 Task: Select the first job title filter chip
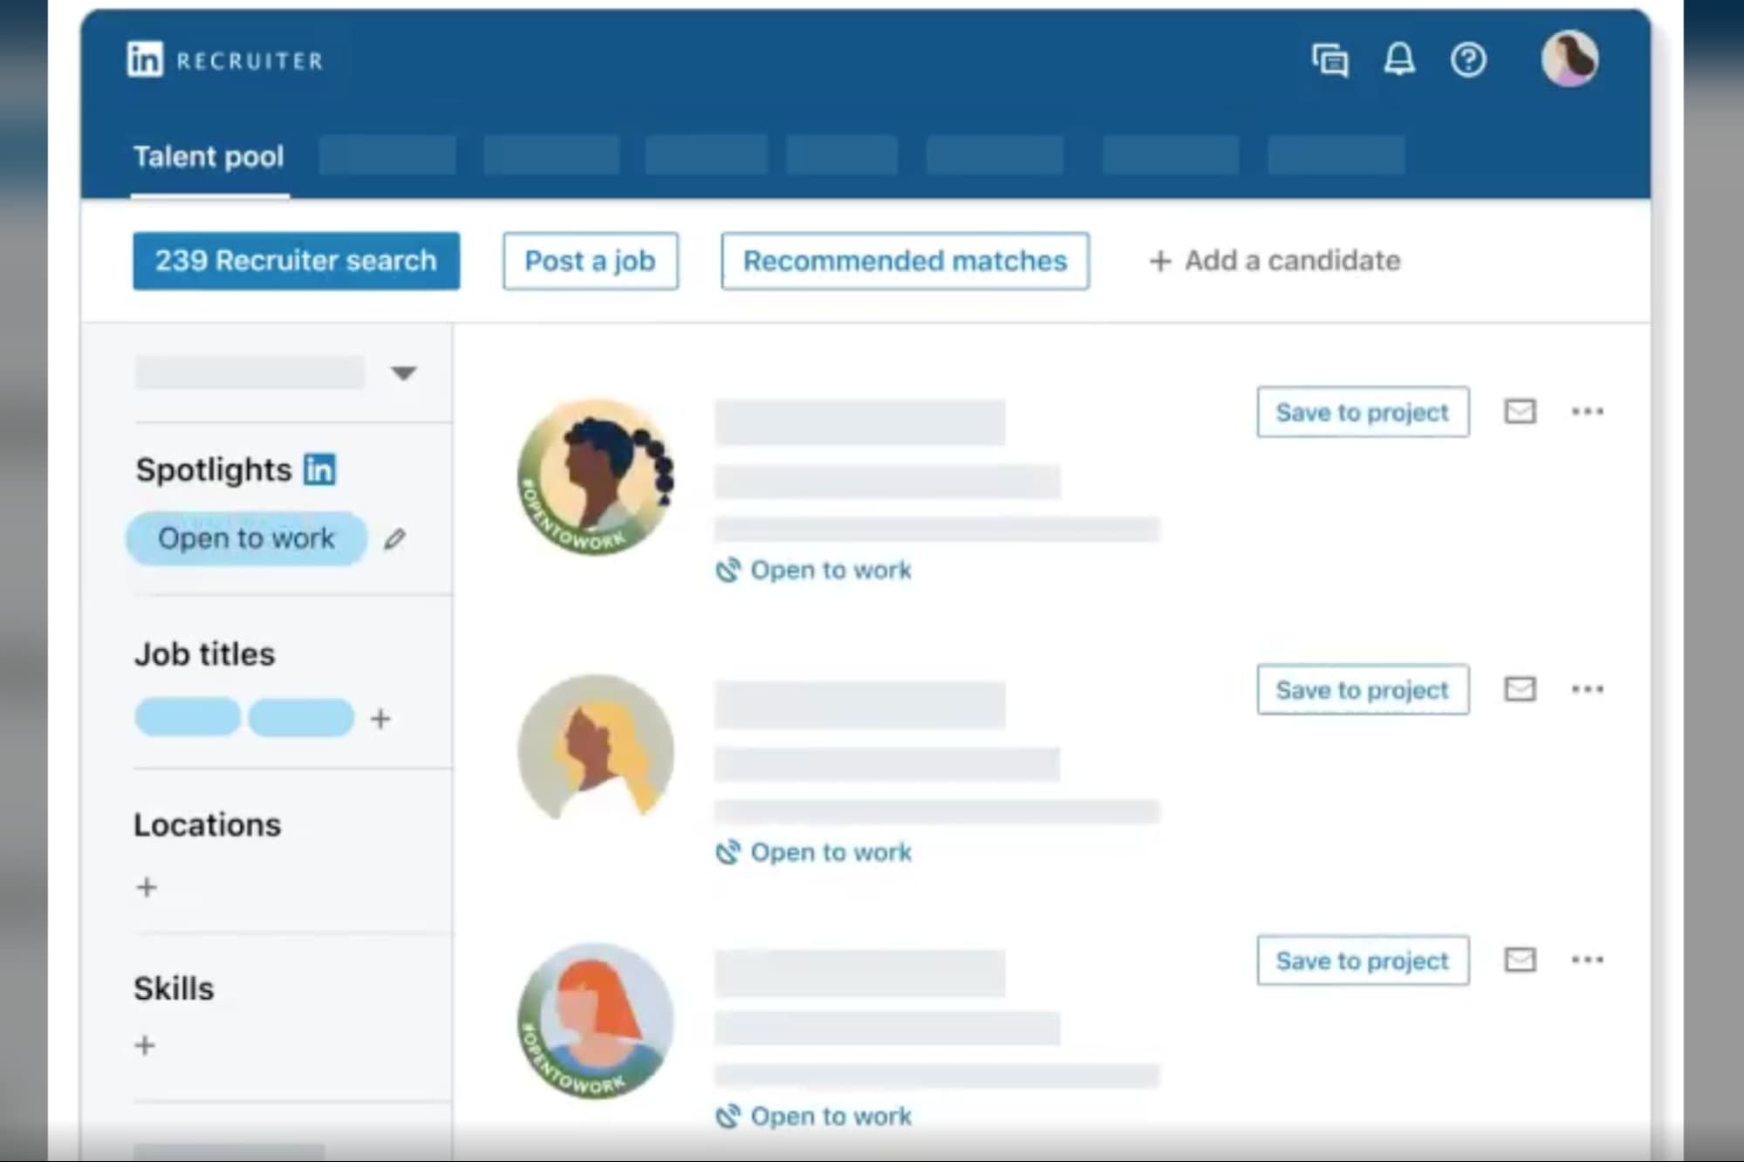[188, 717]
